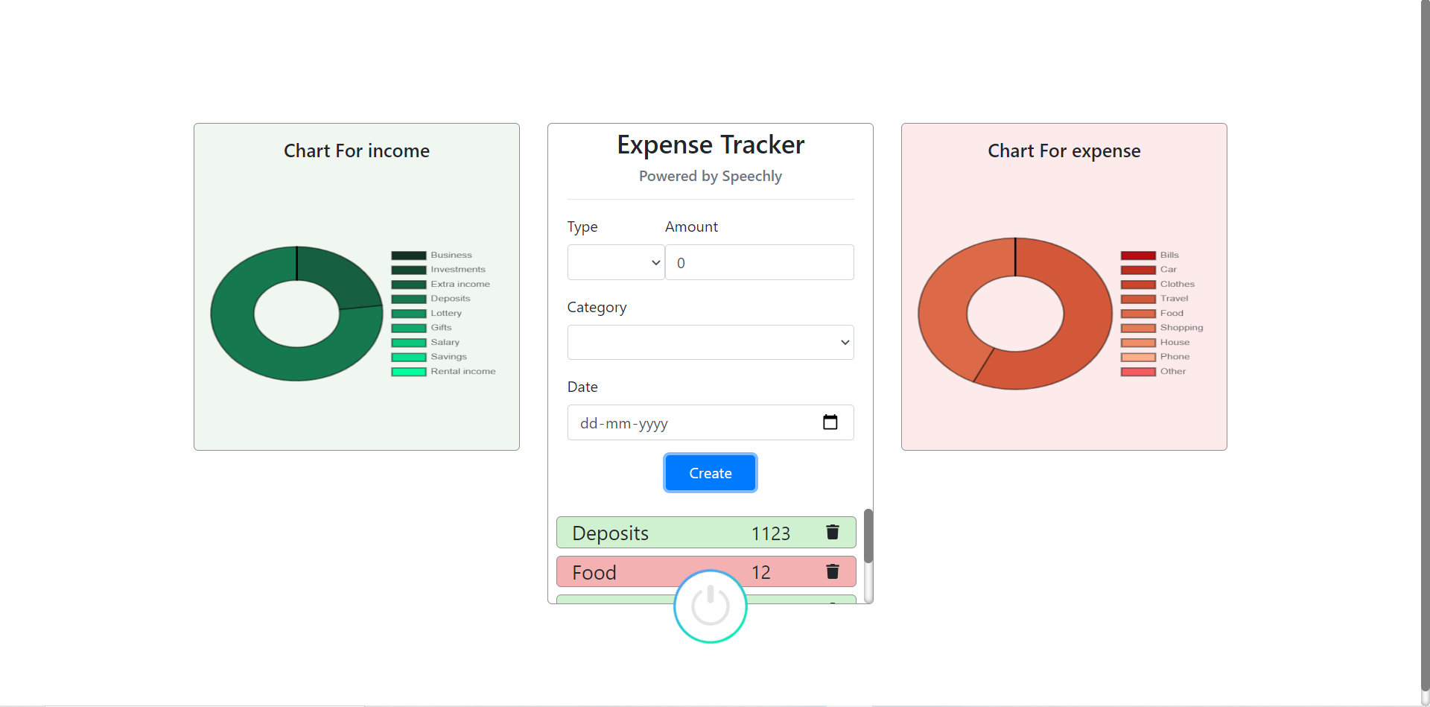Select the Deposits transaction text
Screen dimensions: 1430x707
tap(610, 533)
